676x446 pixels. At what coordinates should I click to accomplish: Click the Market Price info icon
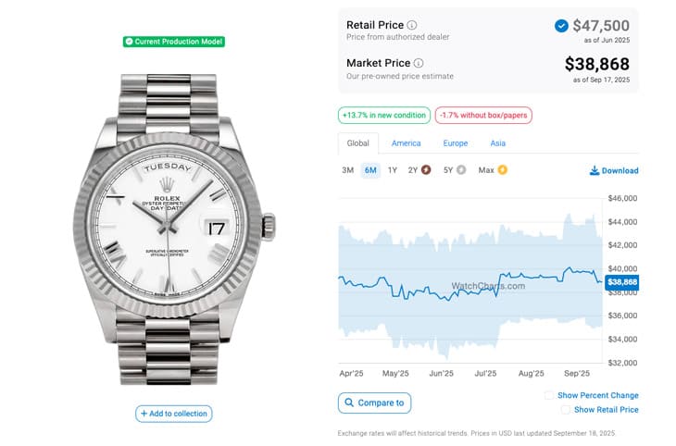tap(419, 63)
